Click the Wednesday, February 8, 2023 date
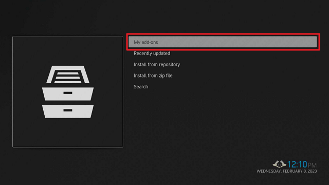 coord(287,171)
